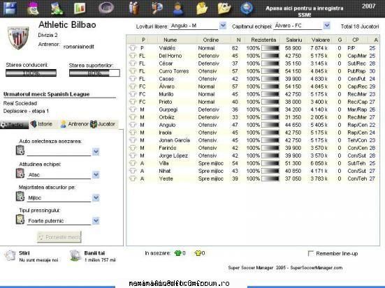Sort by the Salariu column header

tap(293, 40)
